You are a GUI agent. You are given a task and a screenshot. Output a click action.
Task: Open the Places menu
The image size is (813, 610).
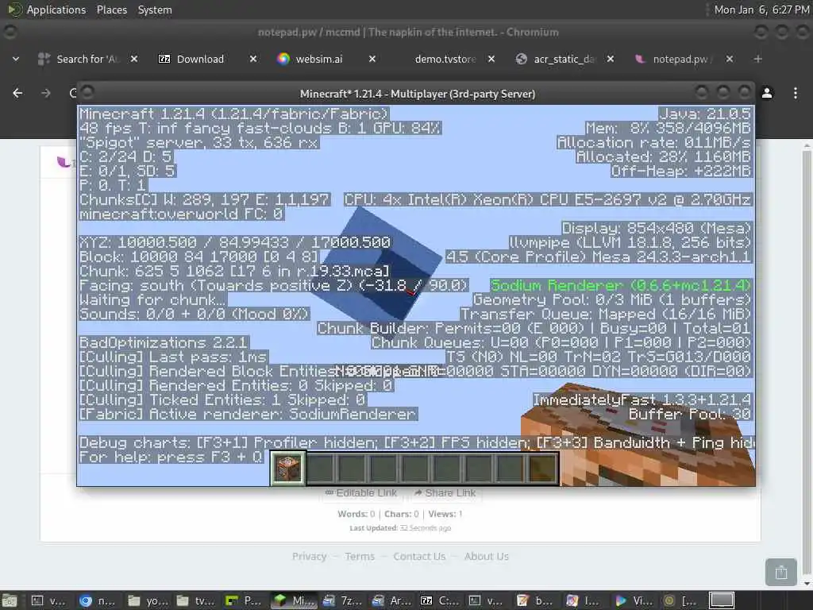tap(111, 10)
